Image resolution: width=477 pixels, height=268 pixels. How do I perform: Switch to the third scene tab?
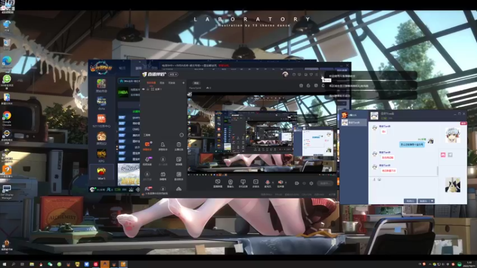pyautogui.click(x=172, y=83)
